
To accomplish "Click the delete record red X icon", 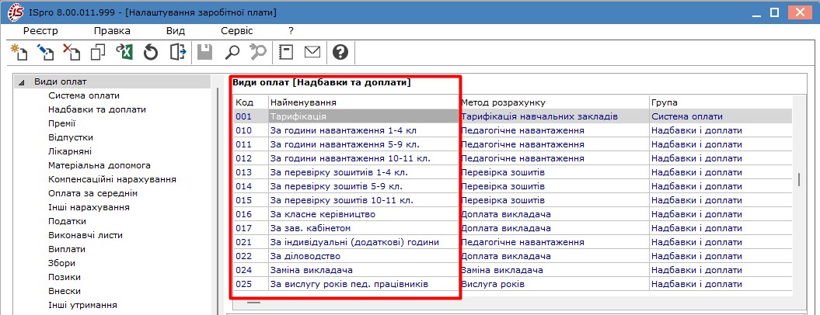I will pyautogui.click(x=72, y=52).
